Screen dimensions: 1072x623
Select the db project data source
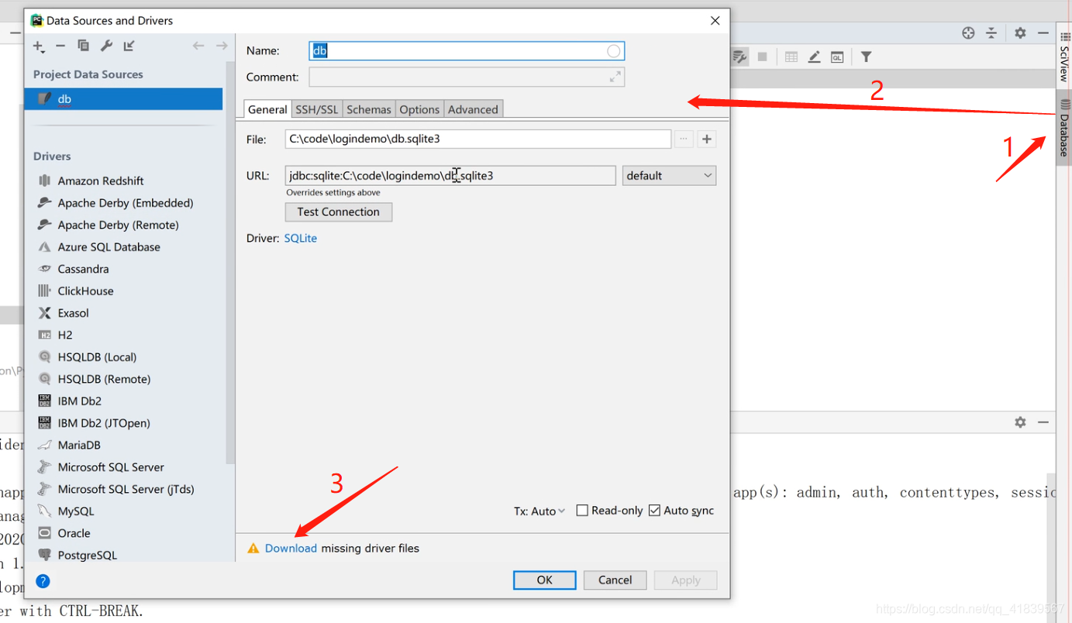123,99
